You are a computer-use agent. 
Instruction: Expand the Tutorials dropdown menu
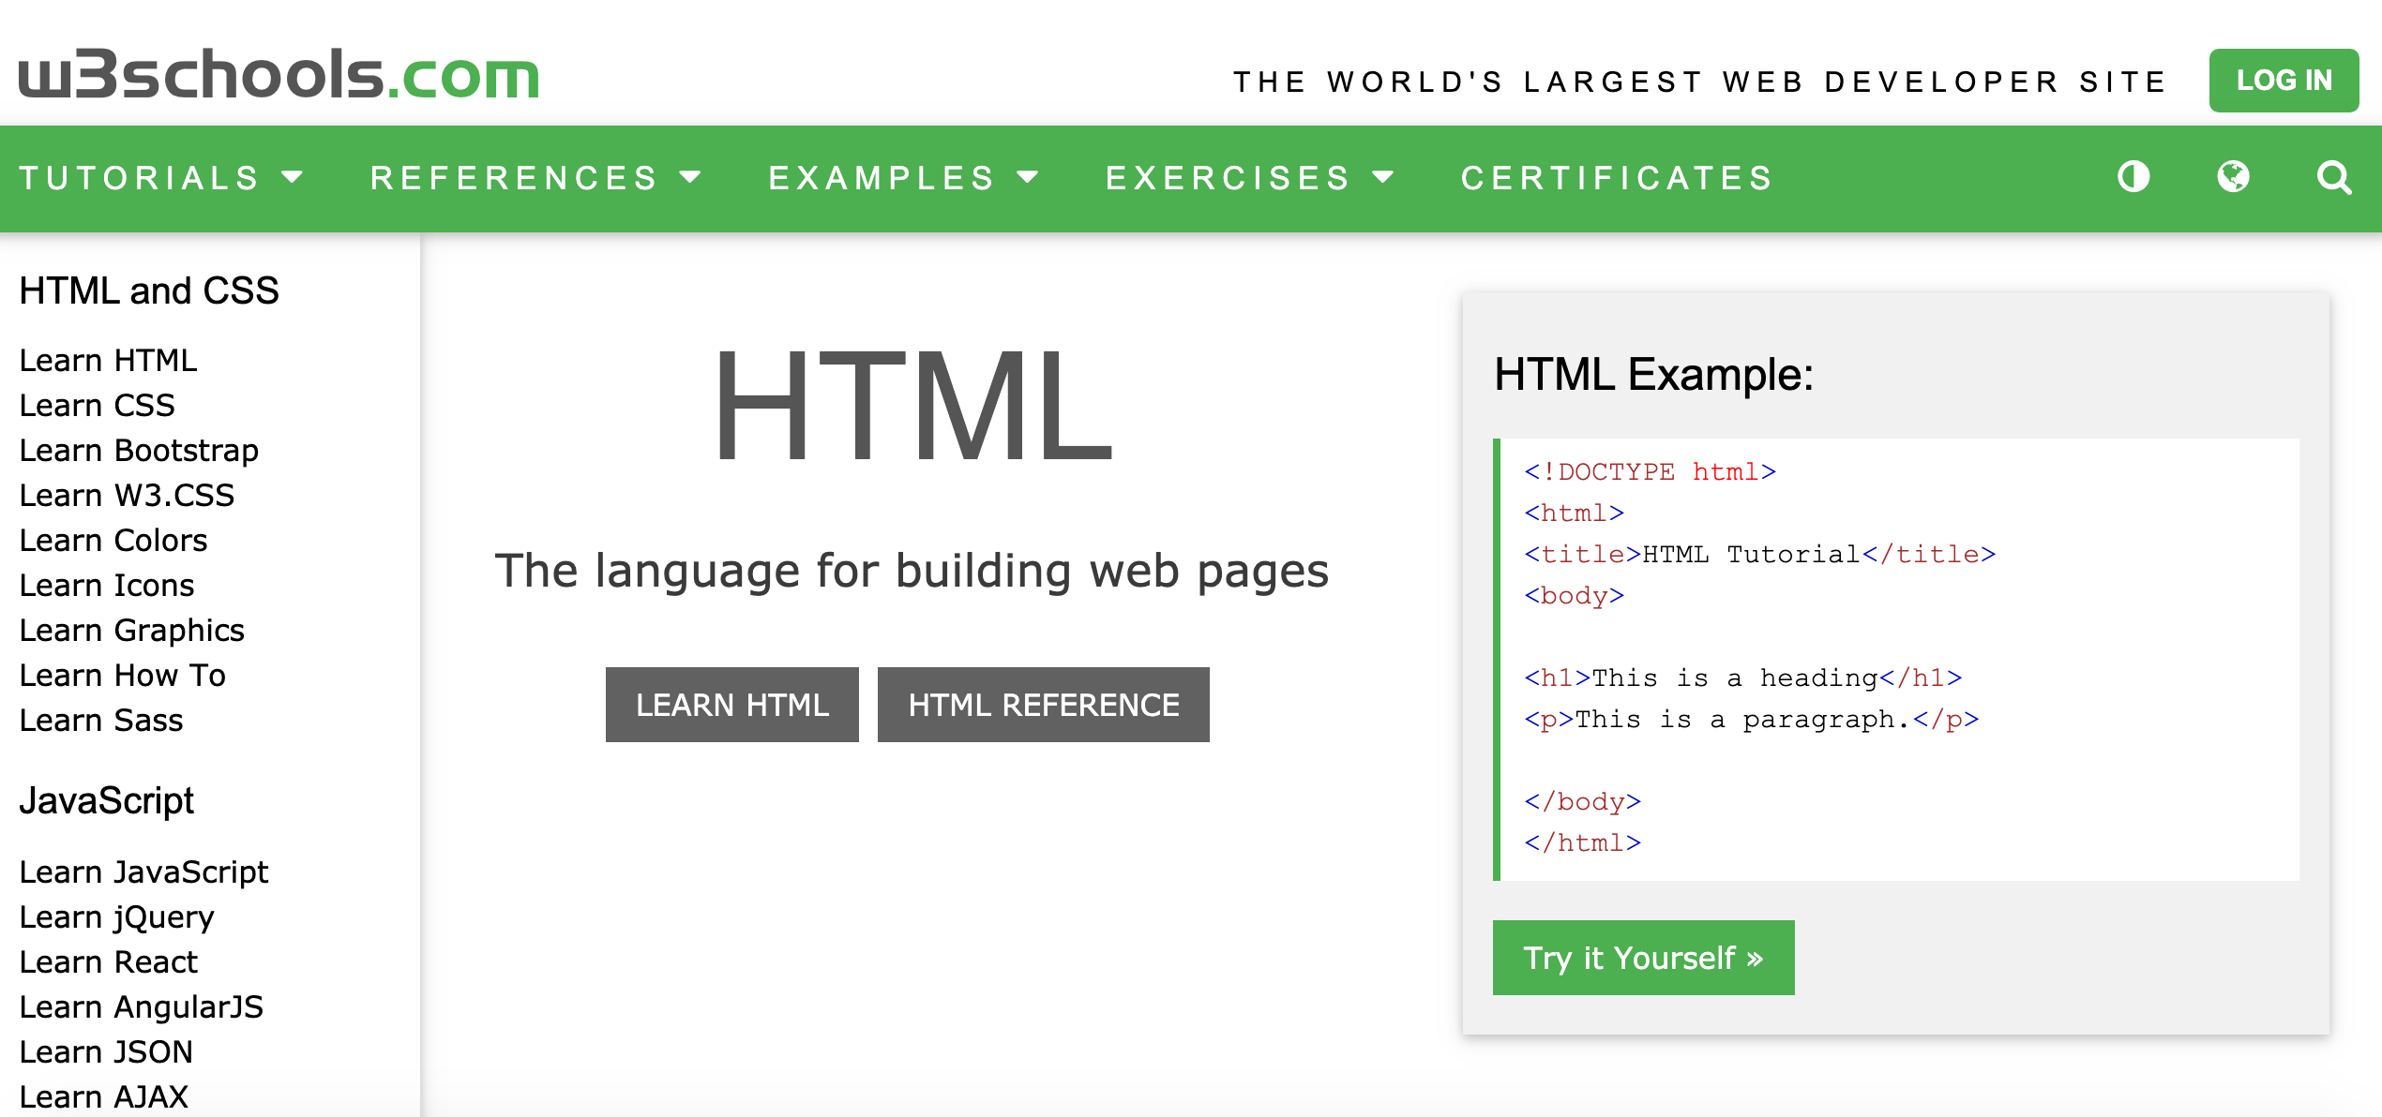[x=161, y=178]
